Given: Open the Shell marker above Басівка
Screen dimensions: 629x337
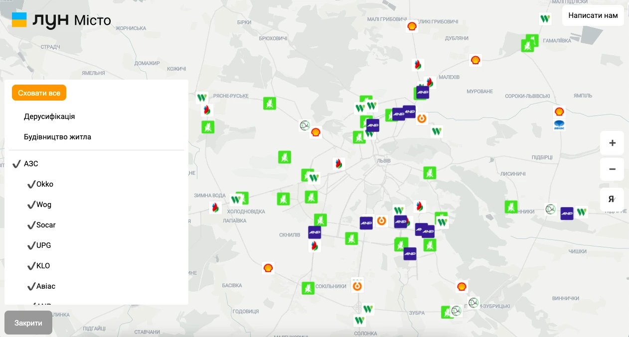Looking at the screenshot, I should pyautogui.click(x=268, y=268).
